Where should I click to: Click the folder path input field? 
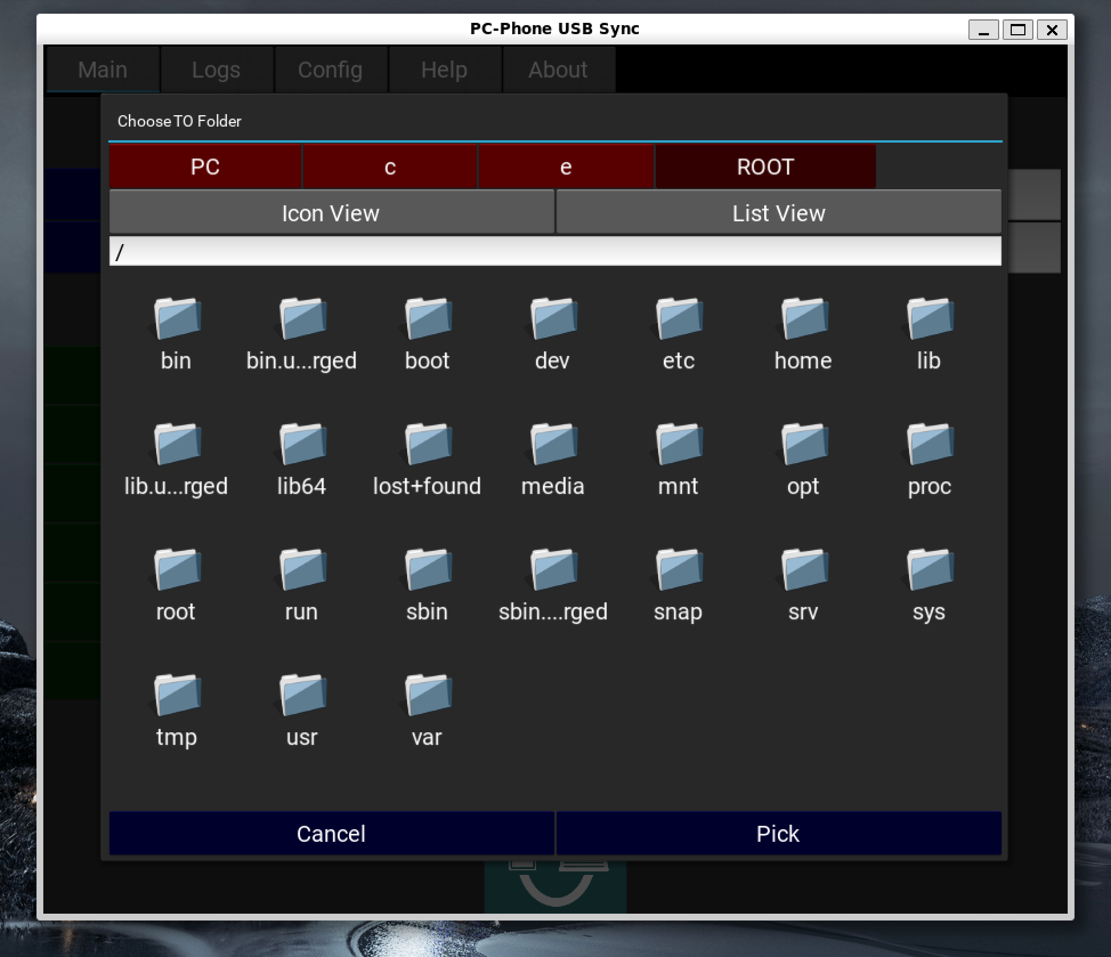[554, 252]
